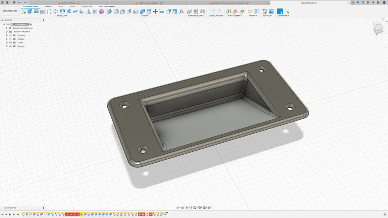Open the Auswählen dropdown menu
The image size is (388, 218).
pyautogui.click(x=283, y=16)
